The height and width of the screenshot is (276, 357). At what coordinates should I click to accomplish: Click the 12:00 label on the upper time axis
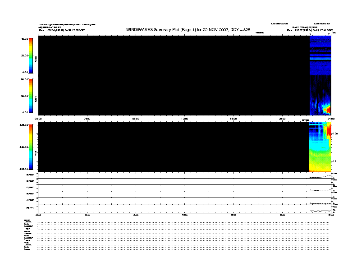pos(185,119)
